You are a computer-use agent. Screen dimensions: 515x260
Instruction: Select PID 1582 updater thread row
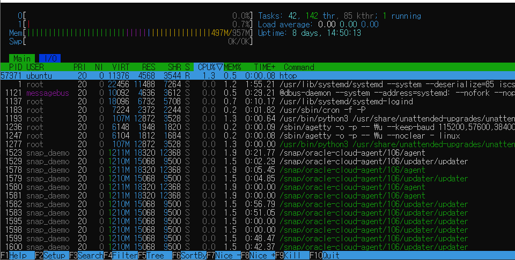[x=257, y=204]
